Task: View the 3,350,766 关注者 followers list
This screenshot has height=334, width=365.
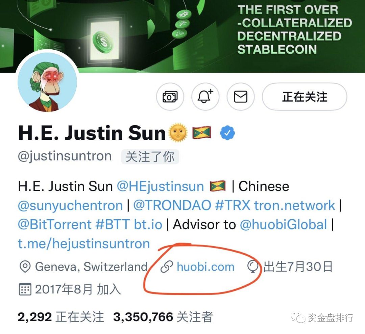Action: (x=163, y=317)
